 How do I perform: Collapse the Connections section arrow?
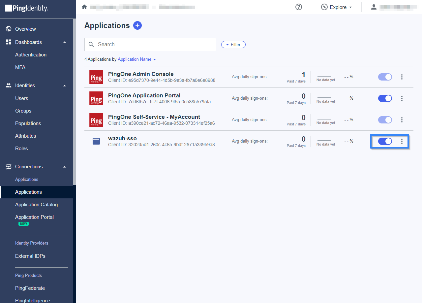65,167
